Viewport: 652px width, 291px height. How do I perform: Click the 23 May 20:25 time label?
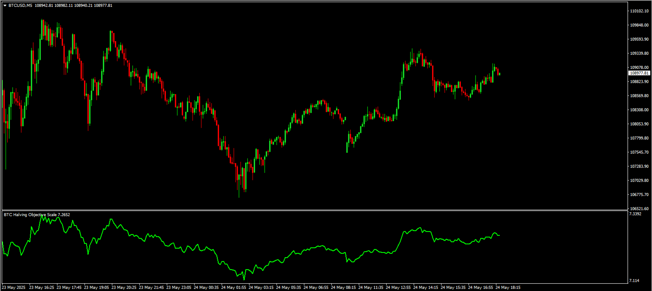(124, 287)
